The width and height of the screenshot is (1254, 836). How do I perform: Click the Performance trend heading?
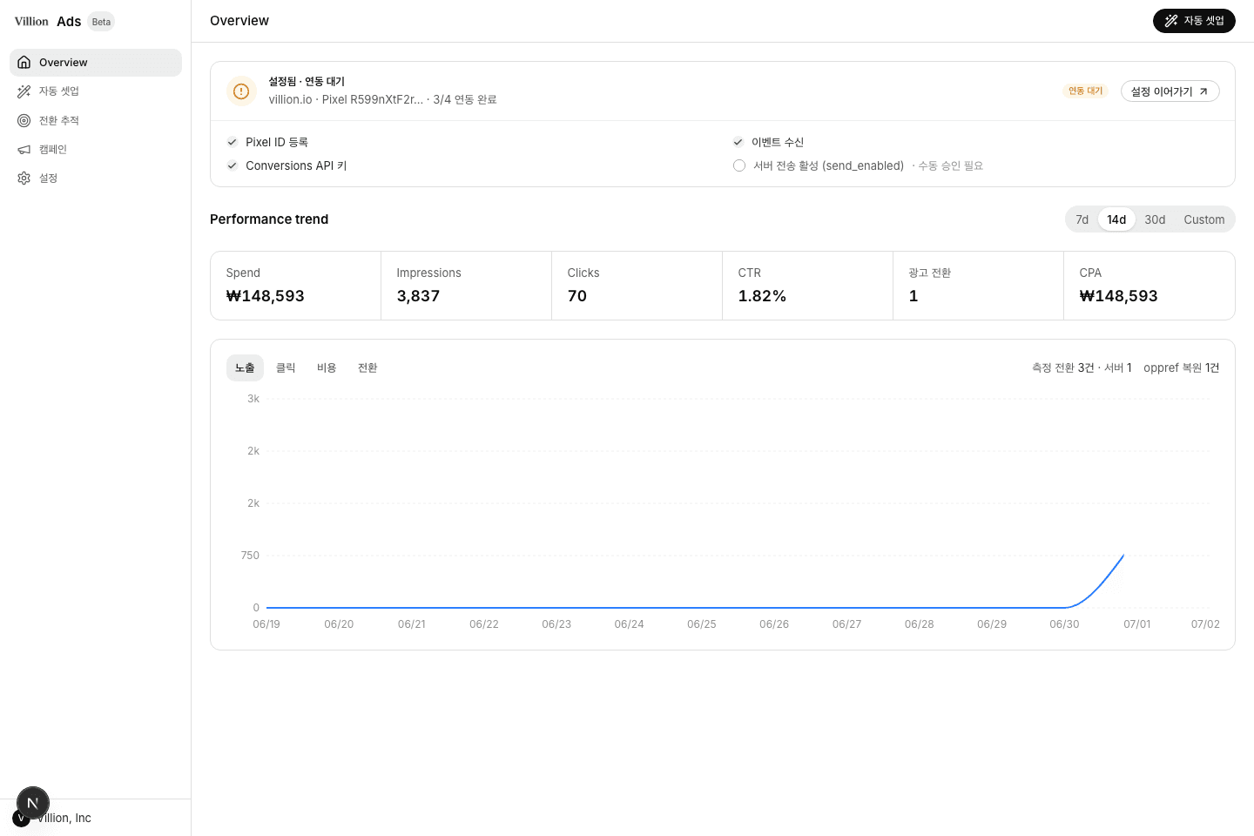click(x=269, y=219)
